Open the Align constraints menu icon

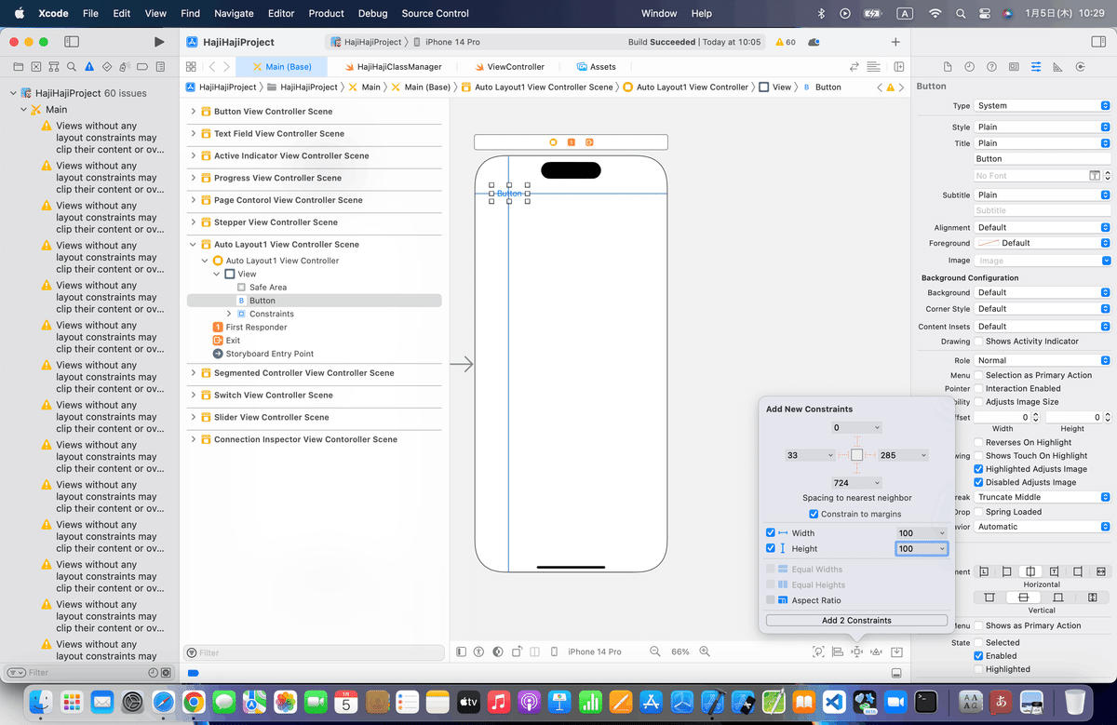(x=838, y=651)
